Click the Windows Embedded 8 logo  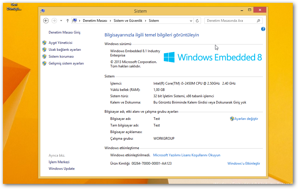[213, 57]
